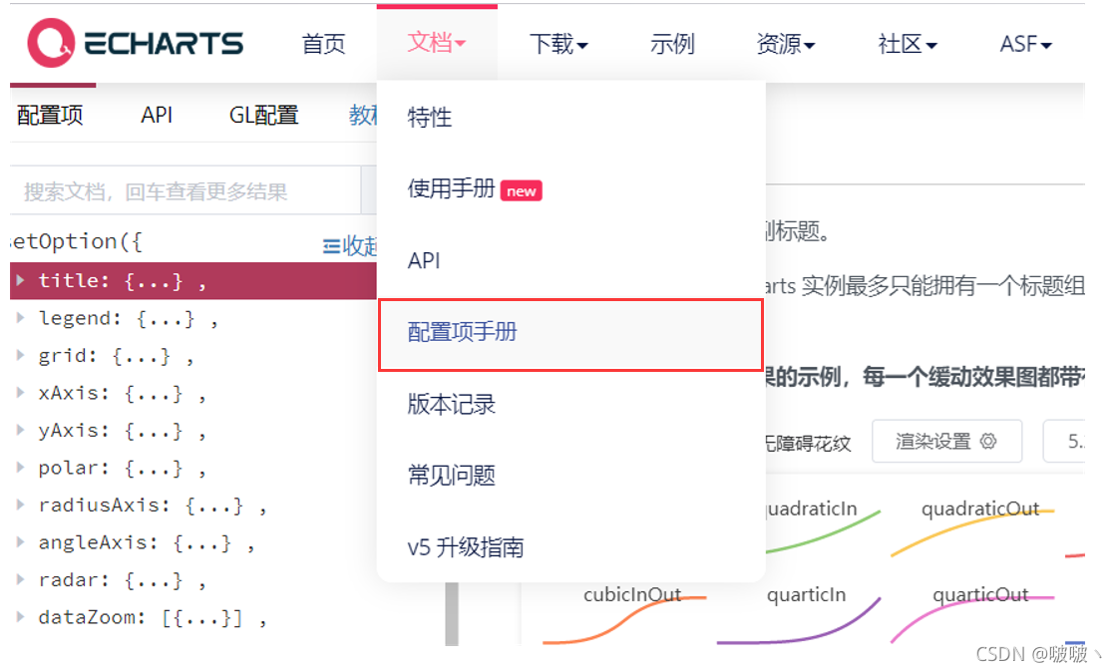Expand the angleAxis option arrow
Screen dimensions: 1117x672
(x=21, y=541)
